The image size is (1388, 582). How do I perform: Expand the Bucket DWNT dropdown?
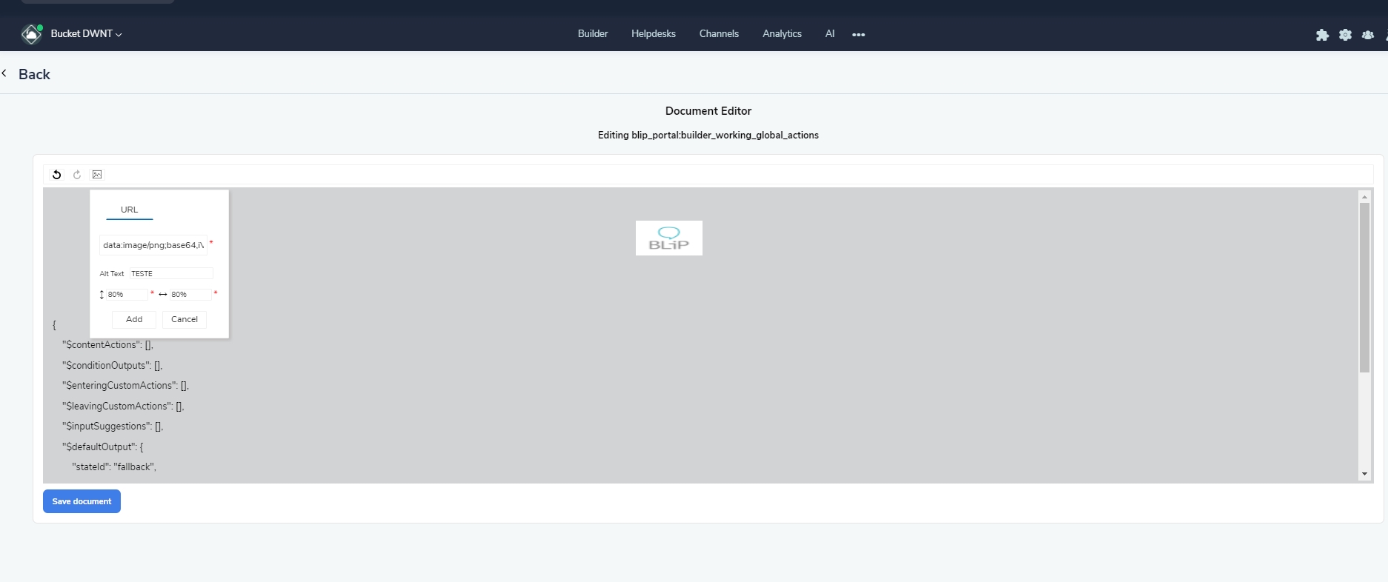point(86,34)
